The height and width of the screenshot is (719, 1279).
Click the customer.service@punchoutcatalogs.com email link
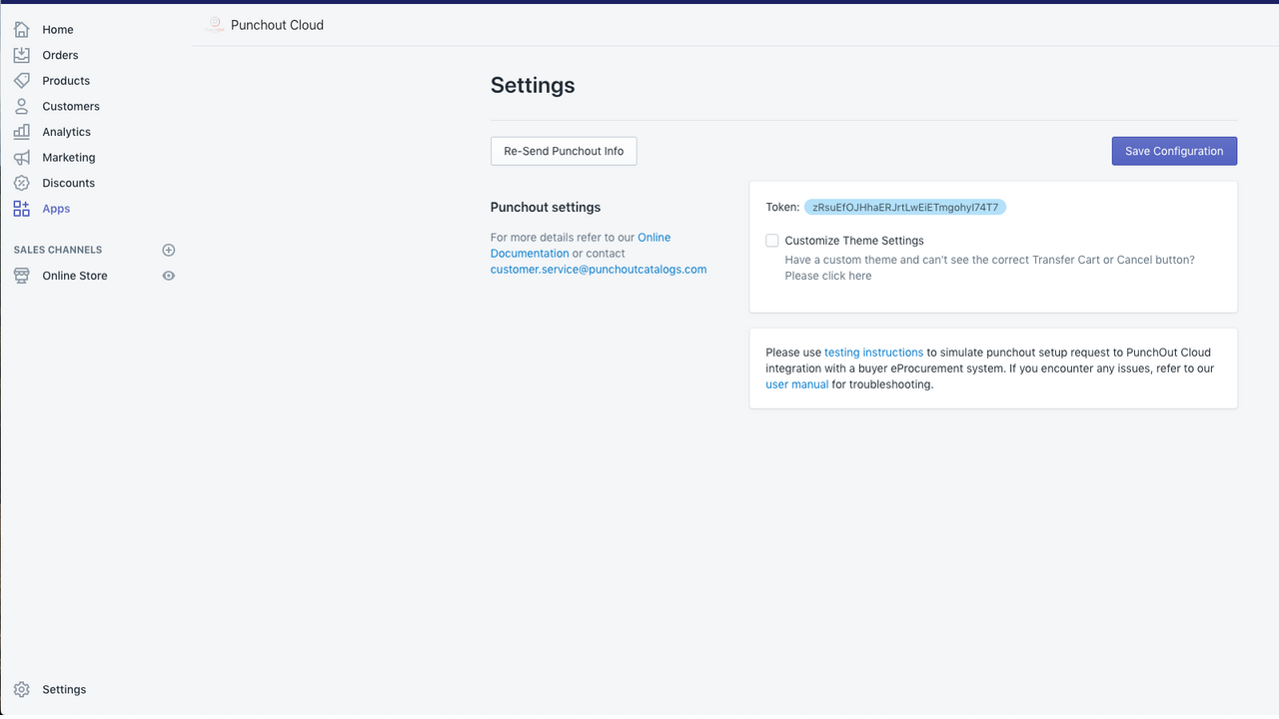click(x=599, y=270)
